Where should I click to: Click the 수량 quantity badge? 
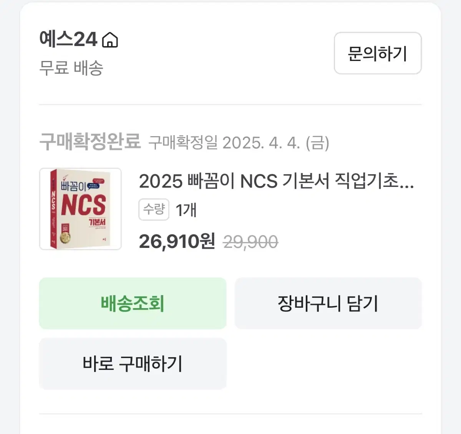click(154, 209)
